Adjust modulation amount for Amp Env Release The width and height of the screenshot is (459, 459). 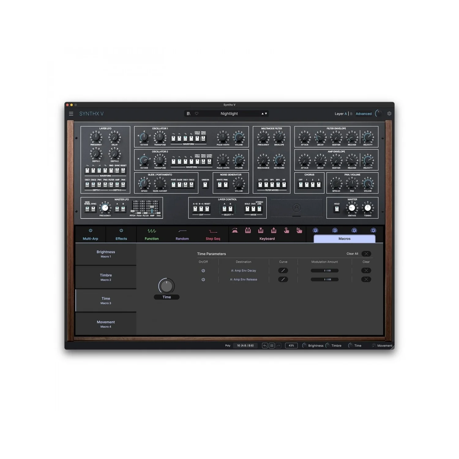click(325, 279)
